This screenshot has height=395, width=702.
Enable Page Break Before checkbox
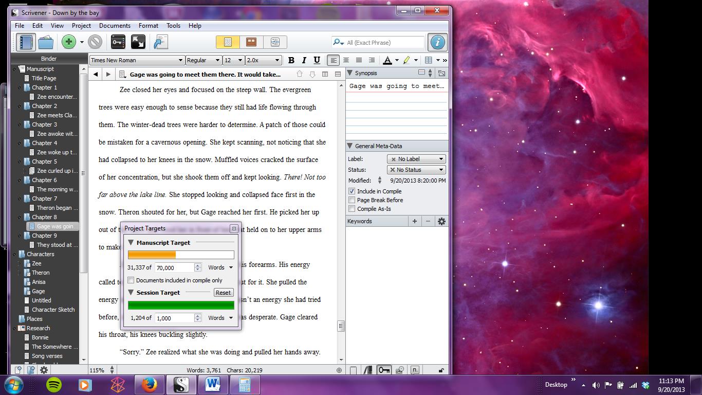click(352, 200)
